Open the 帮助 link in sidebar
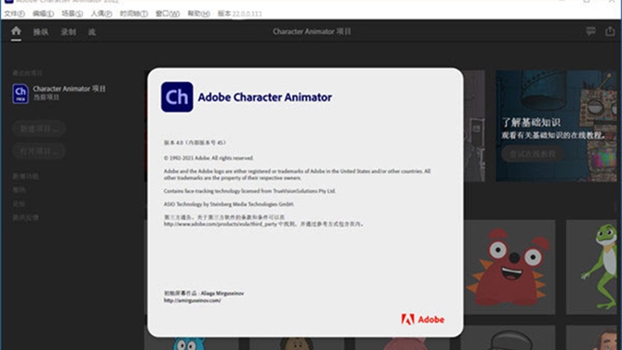The height and width of the screenshot is (350, 622). point(19,190)
